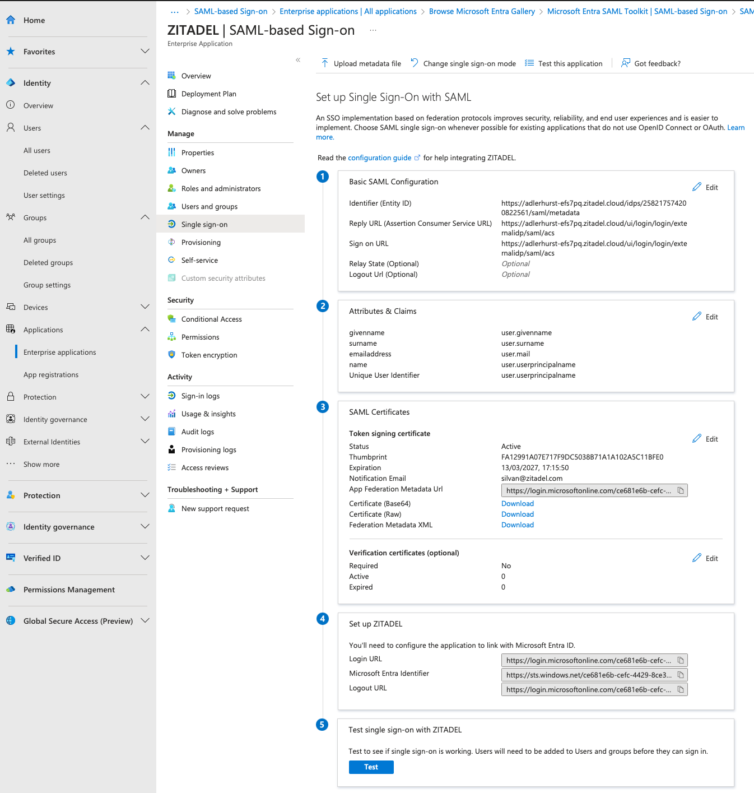
Task: Copy the Microsoft Entra Identifier
Action: click(x=681, y=675)
